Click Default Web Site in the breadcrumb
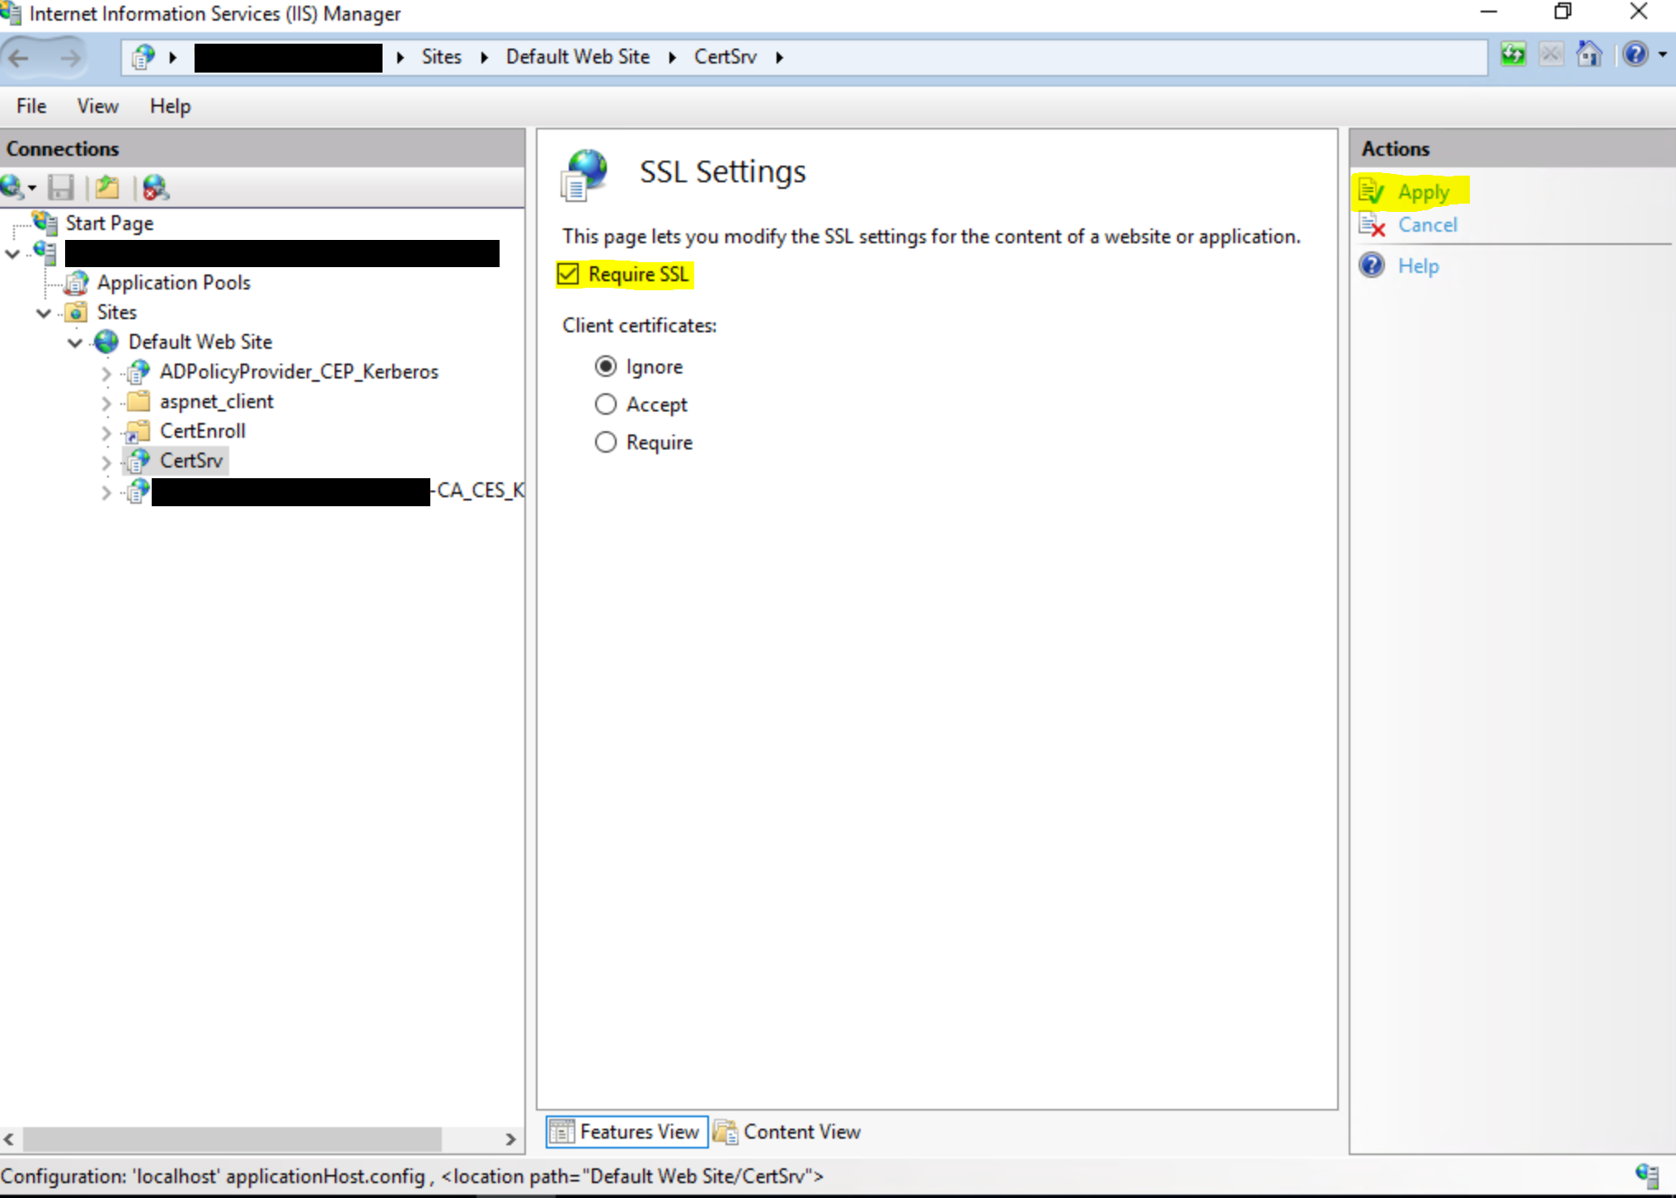This screenshot has height=1198, width=1676. click(x=578, y=57)
